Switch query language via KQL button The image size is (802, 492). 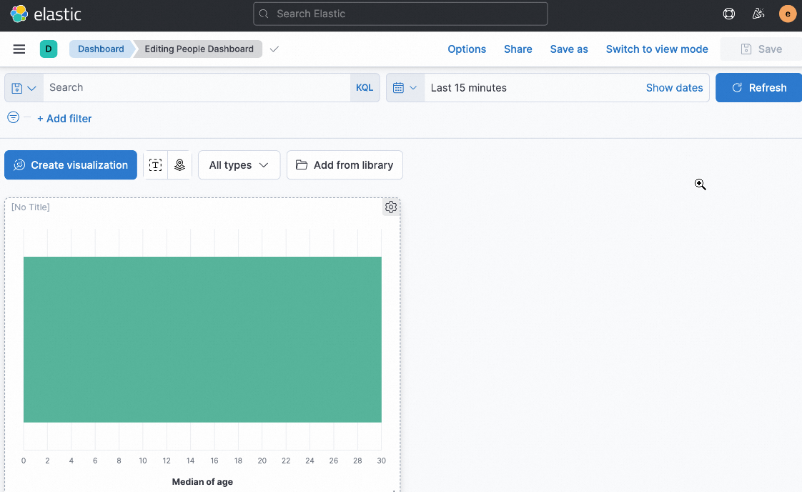pyautogui.click(x=365, y=87)
